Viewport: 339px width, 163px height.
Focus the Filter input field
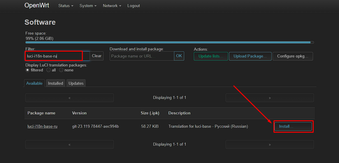pyautogui.click(x=57, y=56)
